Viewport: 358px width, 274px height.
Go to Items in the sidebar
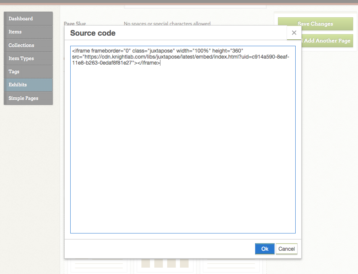tap(28, 32)
